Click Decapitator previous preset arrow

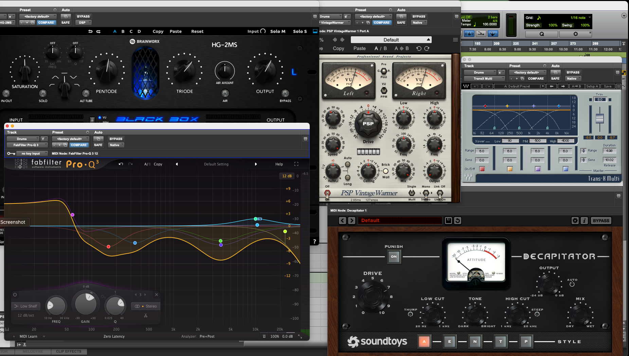point(342,220)
